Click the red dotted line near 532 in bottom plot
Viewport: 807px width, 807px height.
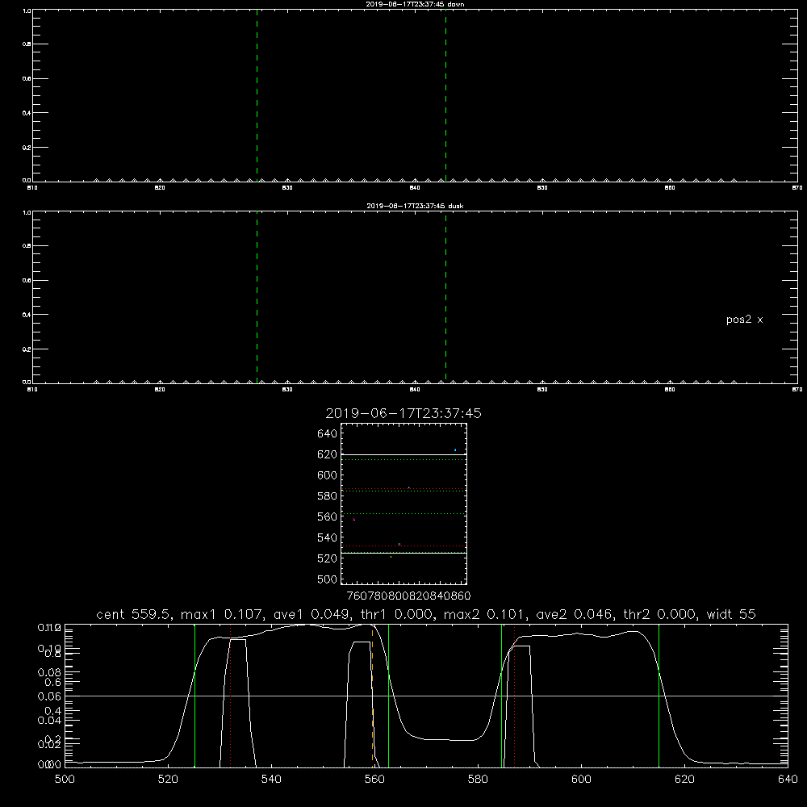click(231, 696)
